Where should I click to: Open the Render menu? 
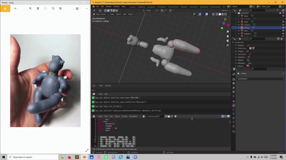click(109, 7)
